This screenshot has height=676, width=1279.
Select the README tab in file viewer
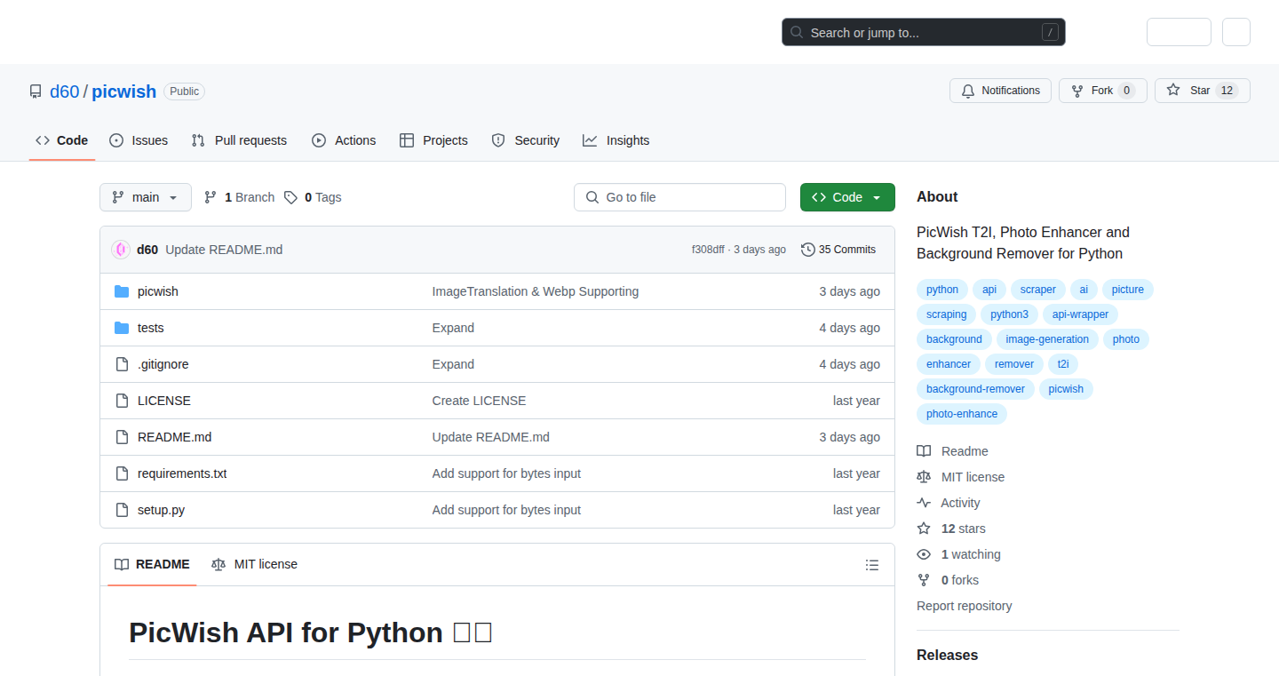(152, 565)
